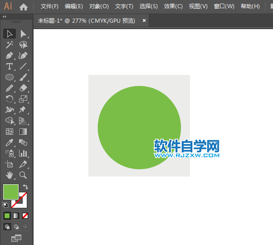
Task: Select the Perspective Grid tool
Action: [x=23, y=121]
